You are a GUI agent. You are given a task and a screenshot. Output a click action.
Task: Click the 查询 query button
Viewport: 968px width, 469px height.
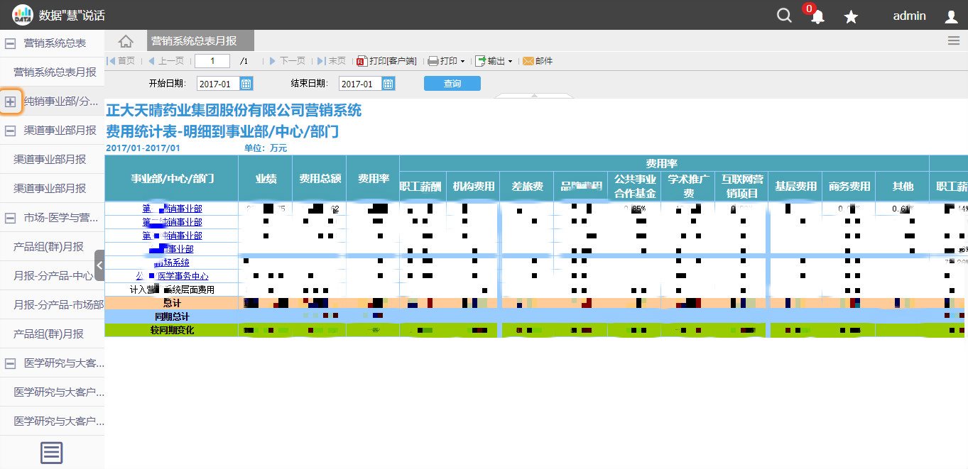coord(452,84)
